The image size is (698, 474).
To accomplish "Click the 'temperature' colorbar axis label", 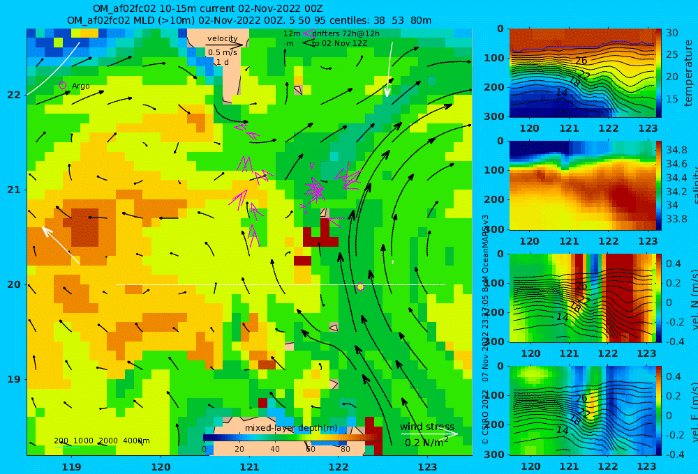I will pos(689,73).
